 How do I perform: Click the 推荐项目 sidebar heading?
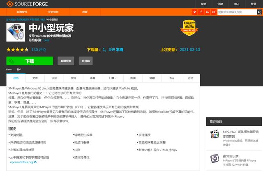tap(216, 122)
